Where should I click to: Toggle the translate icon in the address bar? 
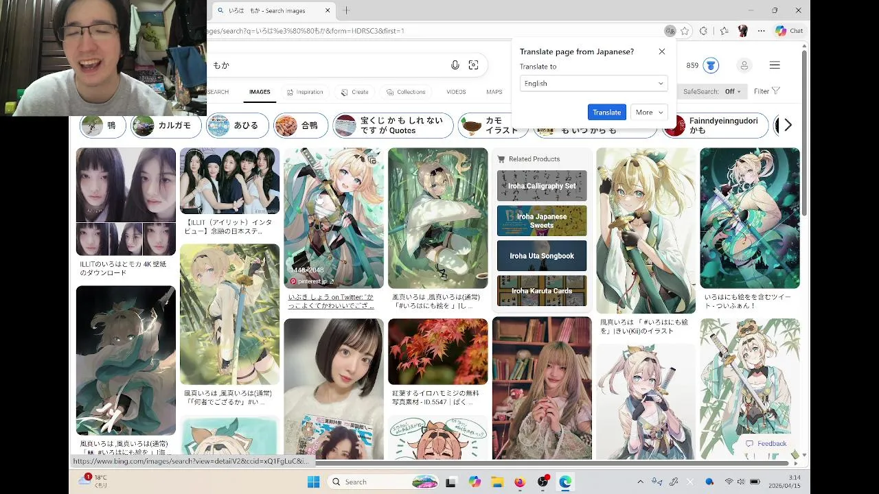click(670, 31)
